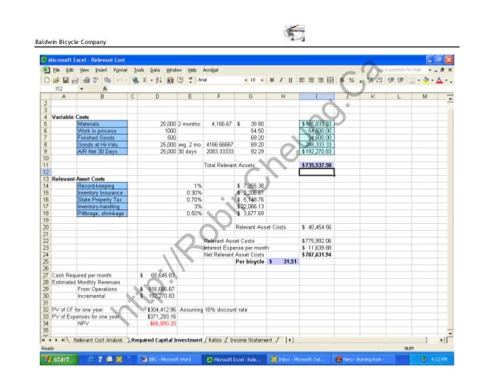Click the AutoSum sigma icon
This screenshot has height=382, width=494.
tap(145, 80)
